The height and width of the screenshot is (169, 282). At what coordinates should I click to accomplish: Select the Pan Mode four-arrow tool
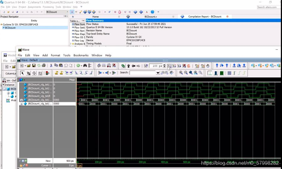(34, 73)
